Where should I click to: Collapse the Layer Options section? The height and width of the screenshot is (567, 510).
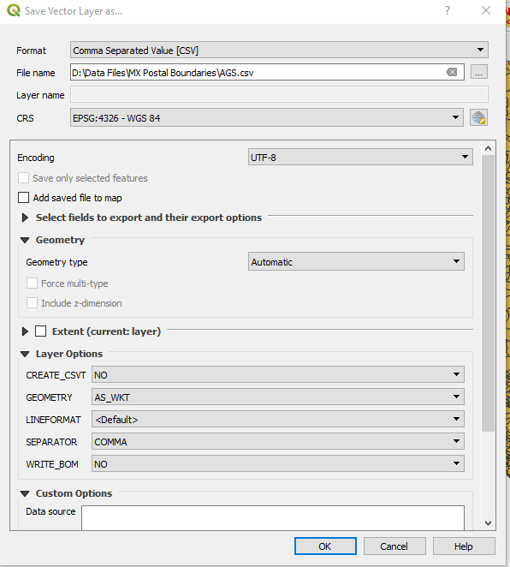click(25, 354)
